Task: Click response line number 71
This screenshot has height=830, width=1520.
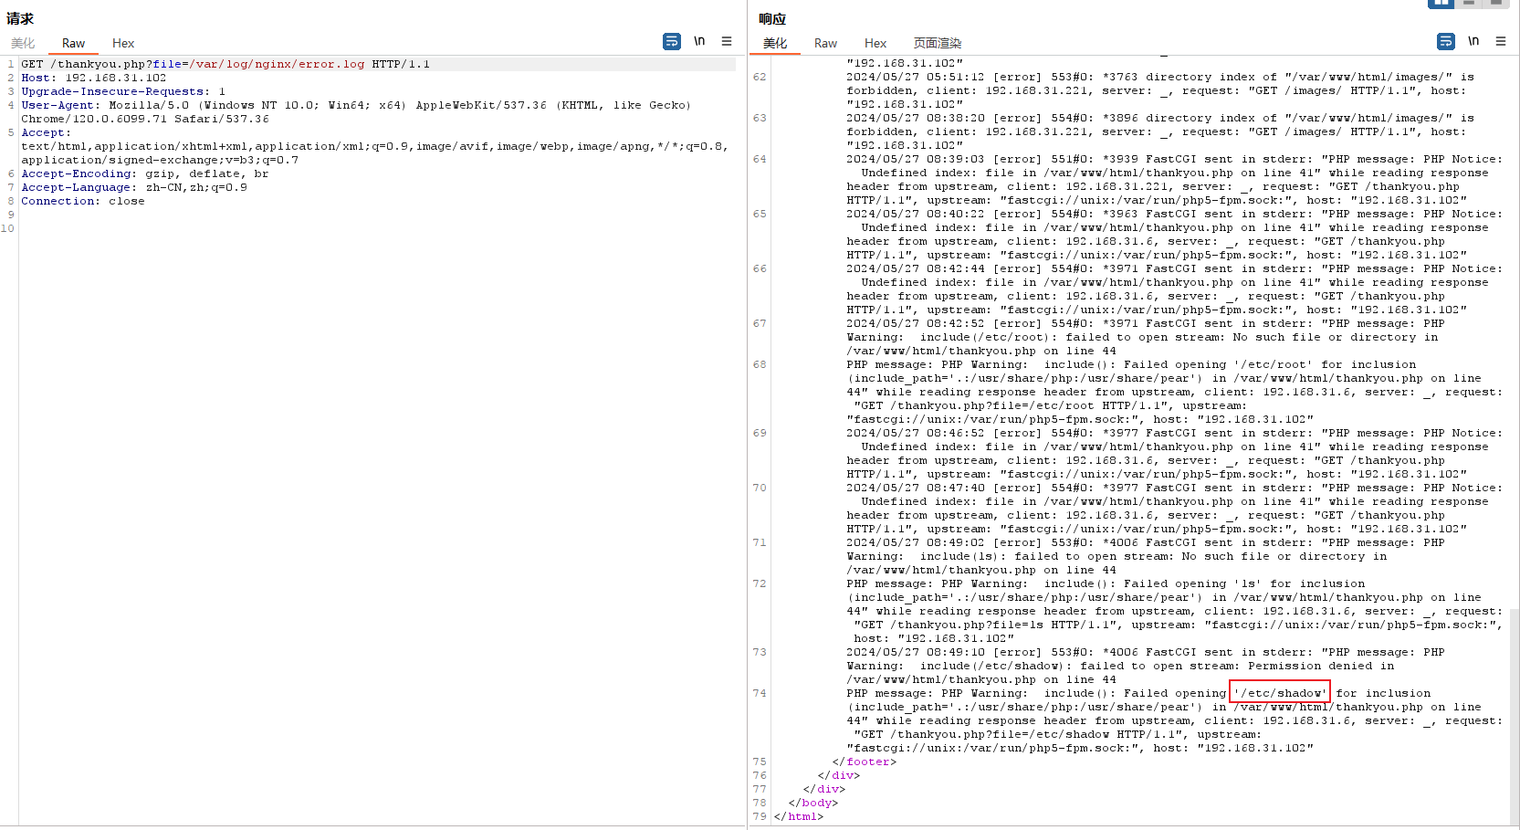Action: click(760, 542)
